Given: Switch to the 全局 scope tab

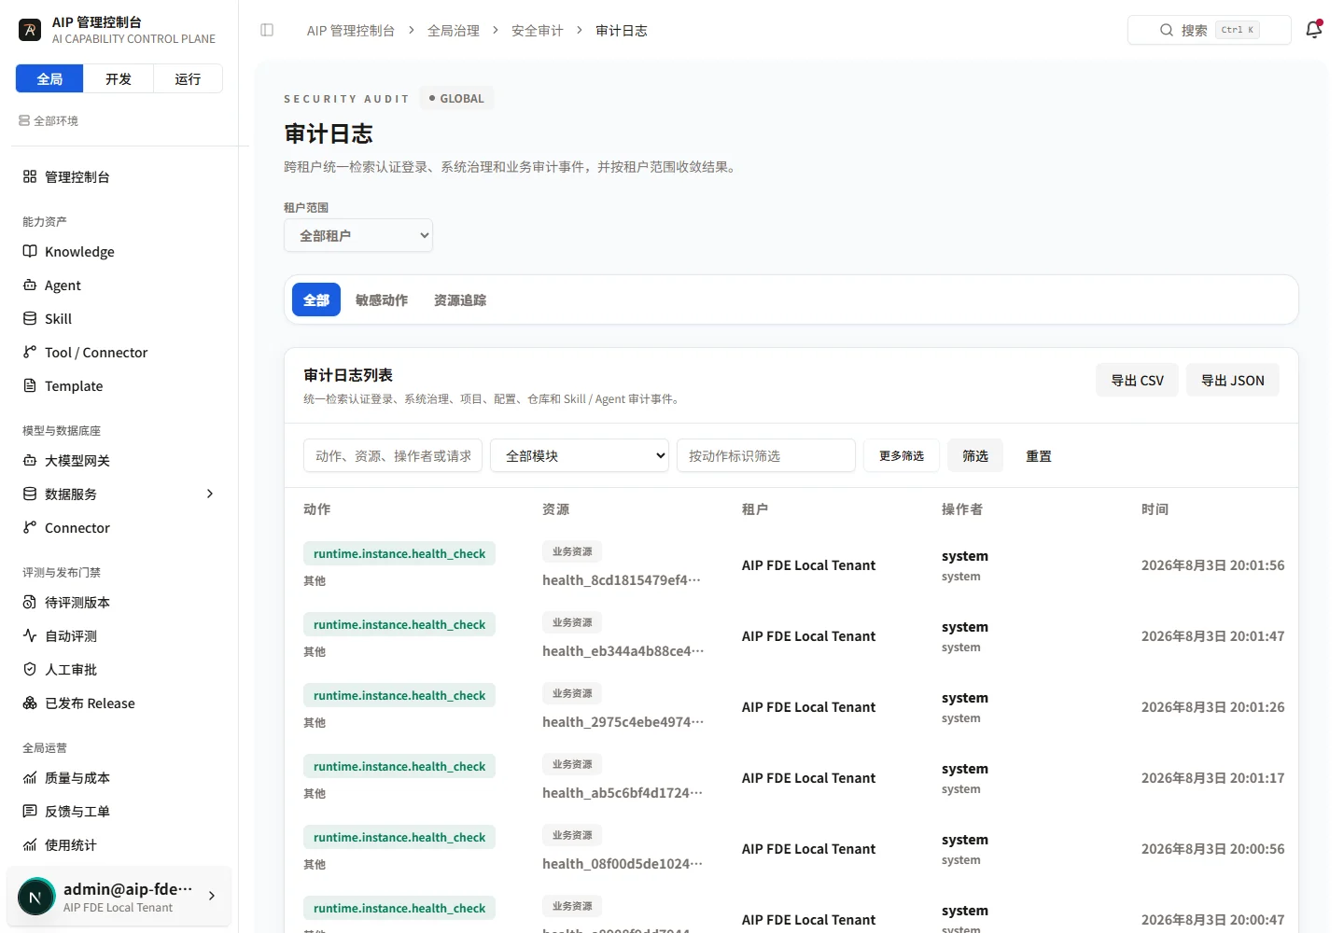Looking at the screenshot, I should click(x=49, y=78).
